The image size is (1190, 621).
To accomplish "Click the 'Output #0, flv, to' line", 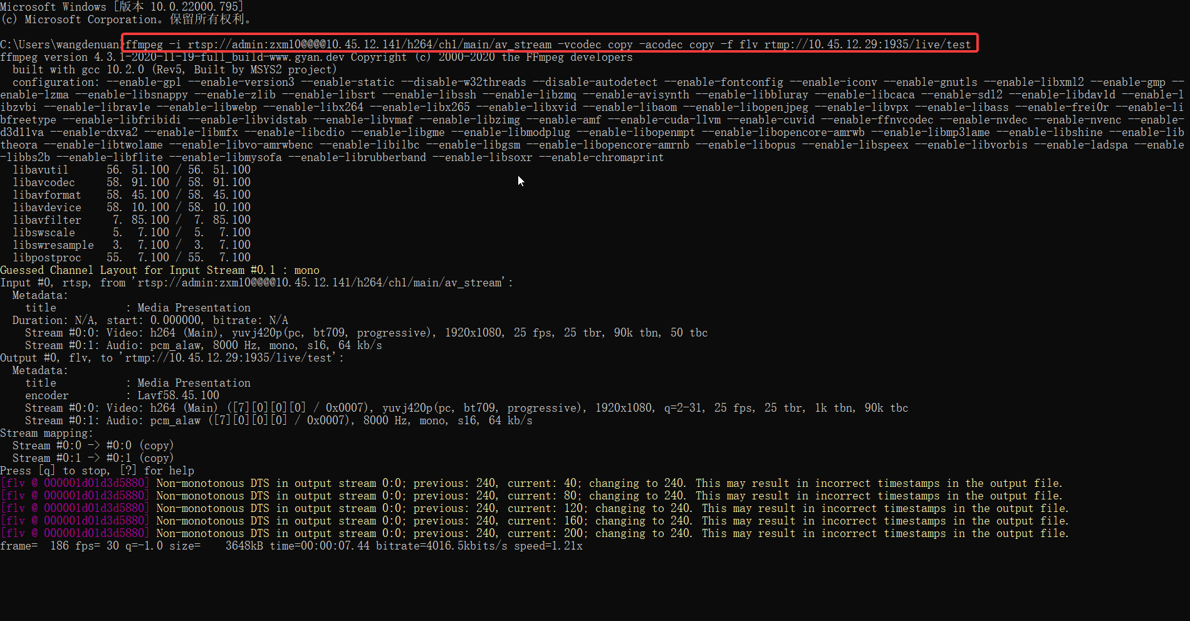I will click(x=172, y=358).
